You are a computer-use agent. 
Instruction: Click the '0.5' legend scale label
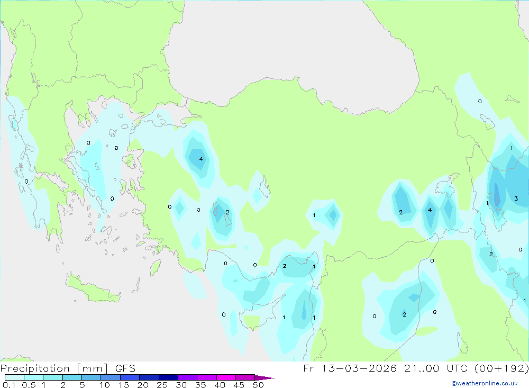(29, 385)
